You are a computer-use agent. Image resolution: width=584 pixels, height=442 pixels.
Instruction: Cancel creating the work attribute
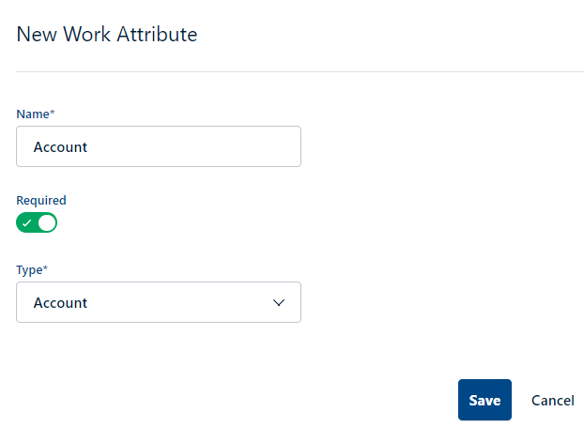pos(552,401)
